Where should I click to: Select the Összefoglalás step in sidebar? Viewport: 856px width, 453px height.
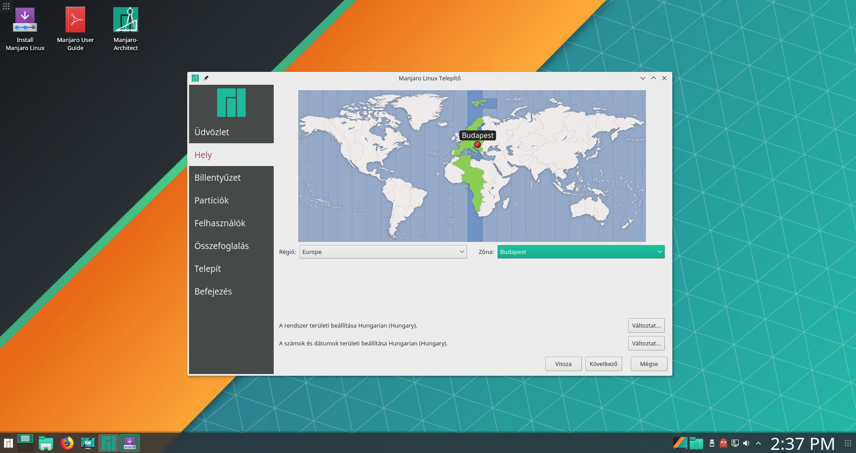pyautogui.click(x=231, y=246)
